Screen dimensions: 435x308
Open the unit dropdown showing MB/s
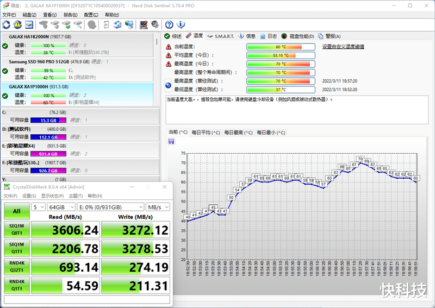click(158, 207)
